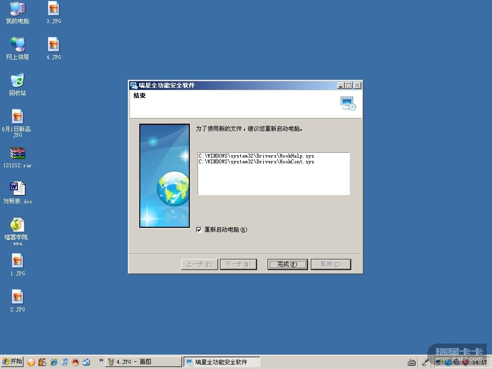Click the last quick launch icon
This screenshot has width=492, height=369.
(86, 362)
